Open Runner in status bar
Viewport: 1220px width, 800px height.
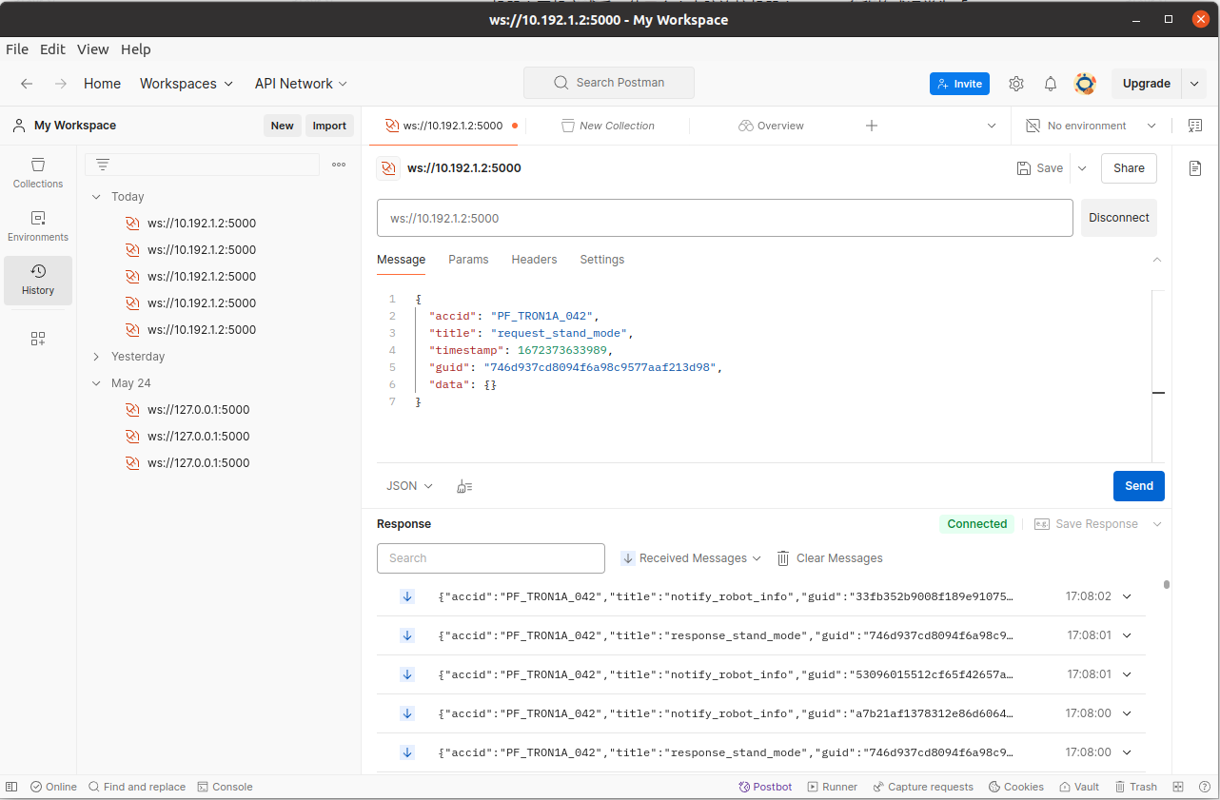tap(833, 787)
